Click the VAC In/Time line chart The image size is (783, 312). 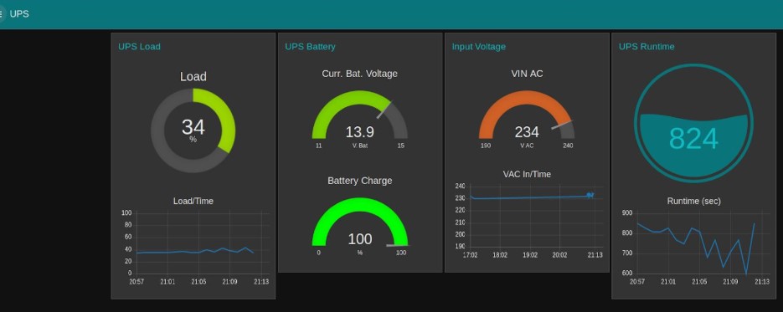coord(528,220)
